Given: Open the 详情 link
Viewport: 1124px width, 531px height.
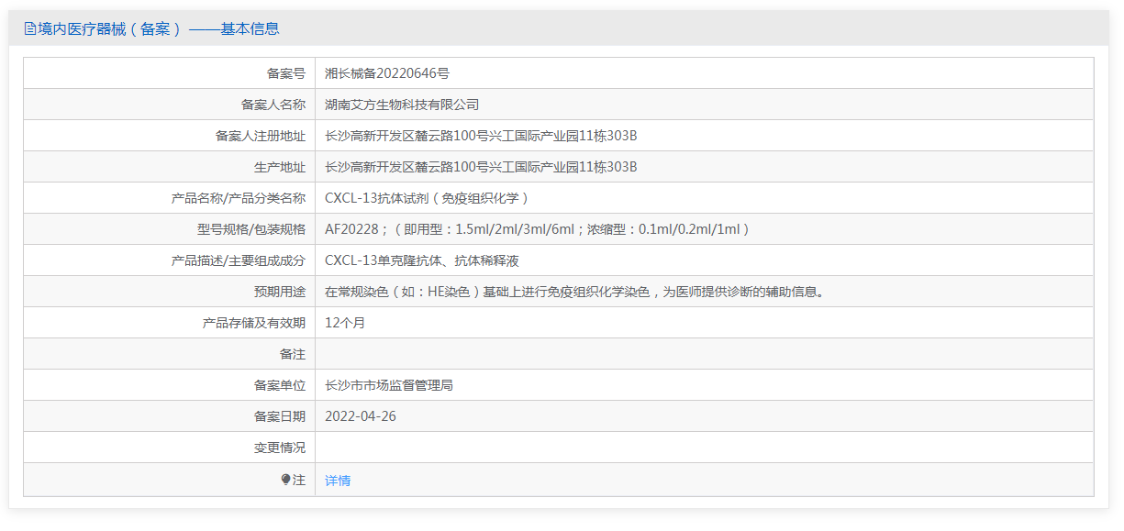Looking at the screenshot, I should (338, 481).
